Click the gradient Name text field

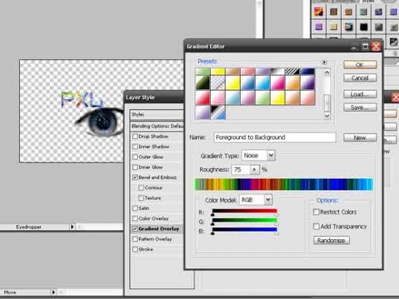pos(275,138)
